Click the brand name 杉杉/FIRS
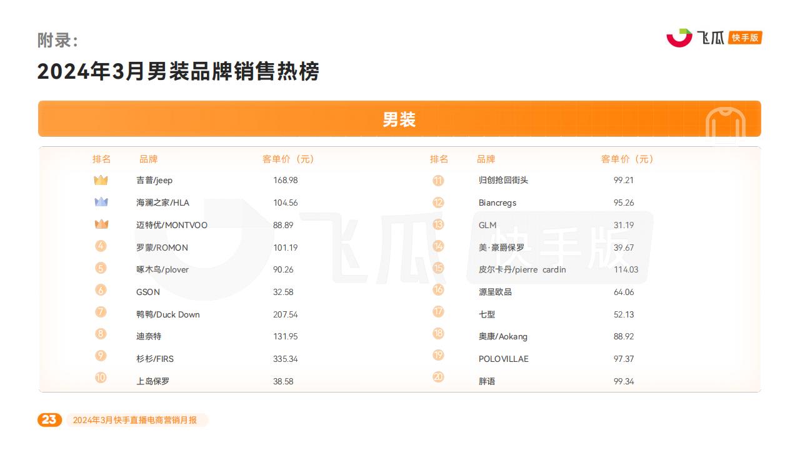 (x=155, y=359)
